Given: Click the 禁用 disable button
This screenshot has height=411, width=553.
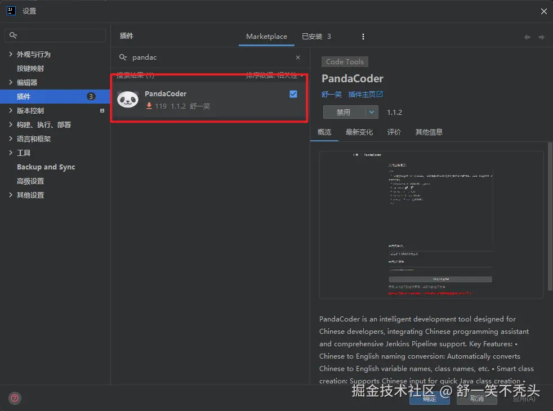Looking at the screenshot, I should (x=344, y=112).
